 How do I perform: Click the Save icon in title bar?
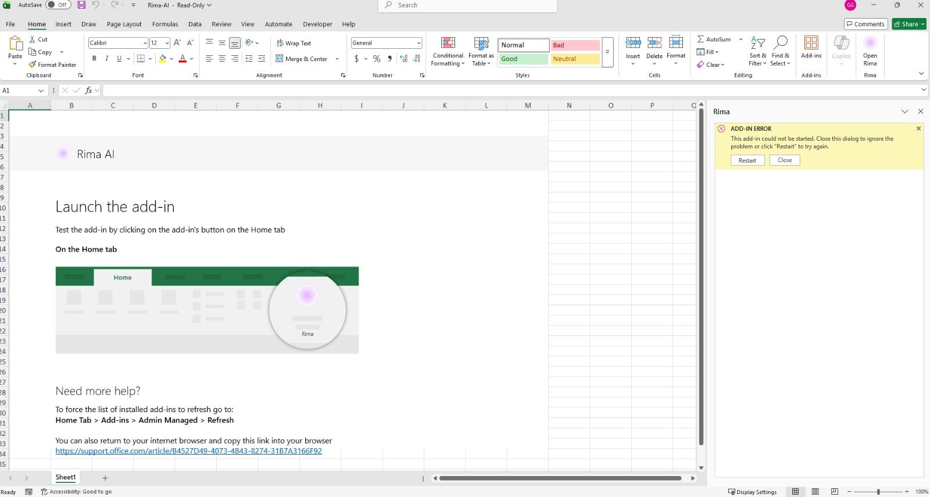pos(81,5)
